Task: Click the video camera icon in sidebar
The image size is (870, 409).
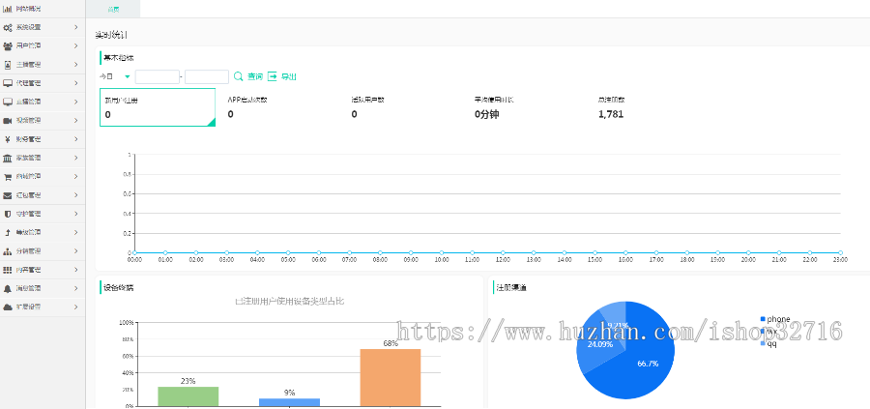Action: pos(8,121)
